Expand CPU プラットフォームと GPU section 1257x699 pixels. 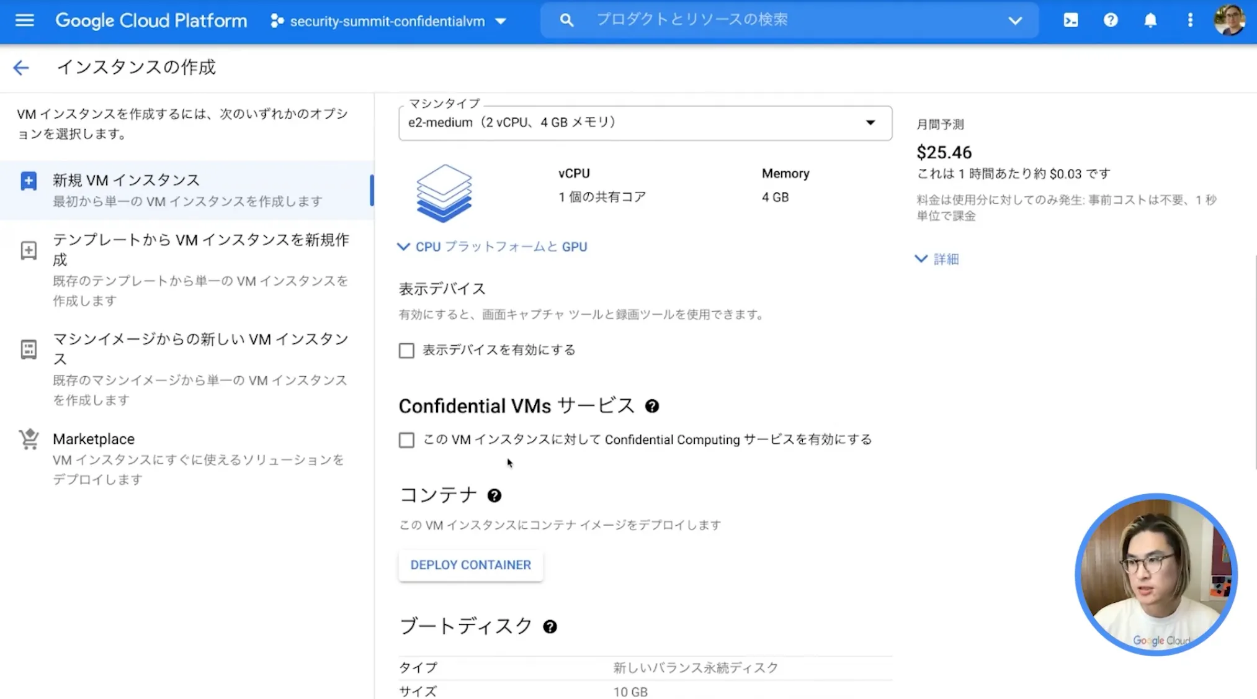[493, 247]
